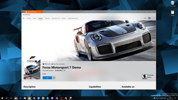Open the taskbar clock and date

[170, 98]
